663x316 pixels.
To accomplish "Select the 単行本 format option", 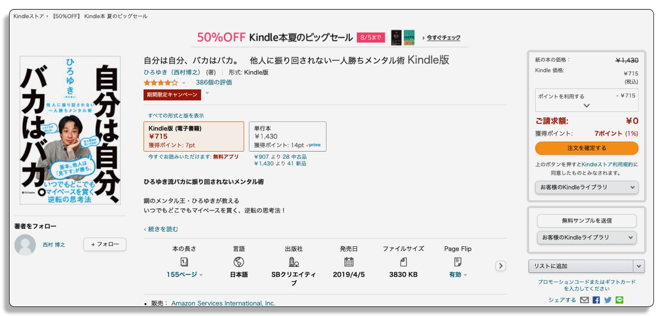I will tap(288, 137).
